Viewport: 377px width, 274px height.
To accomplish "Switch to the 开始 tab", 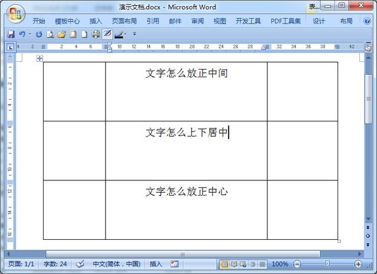I will 39,21.
